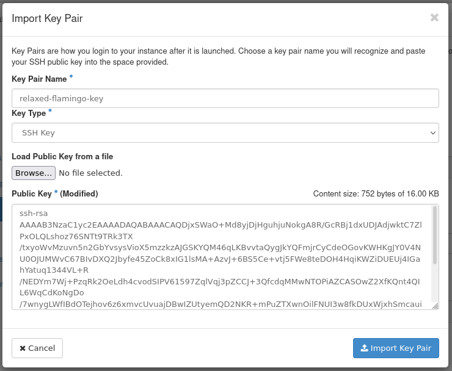This screenshot has height=371, width=452.
Task: Click the "Key Type" field label
Action: pyautogui.click(x=29, y=113)
